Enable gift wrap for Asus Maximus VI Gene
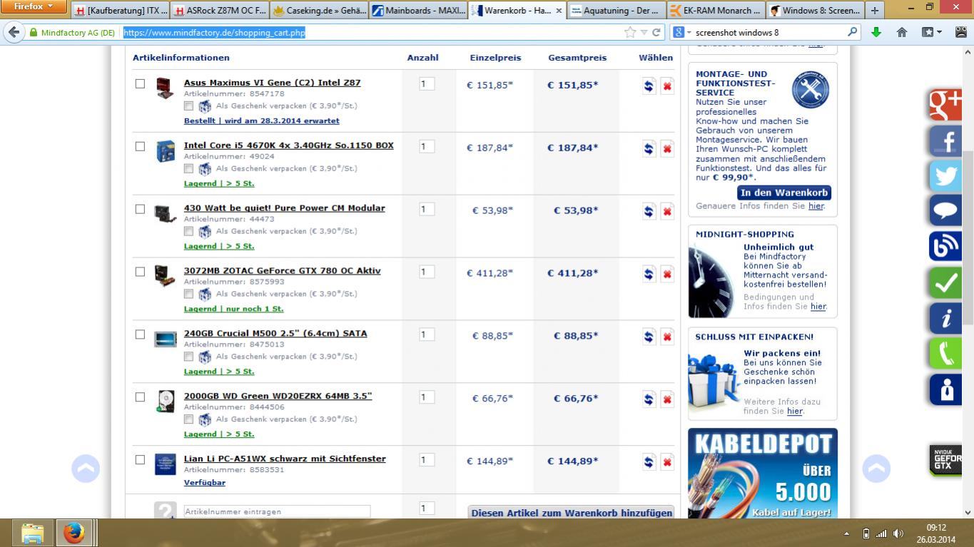This screenshot has height=547, width=974. 188,106
